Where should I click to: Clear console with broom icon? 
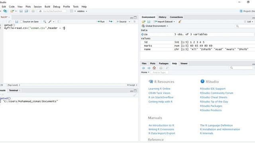135,95
